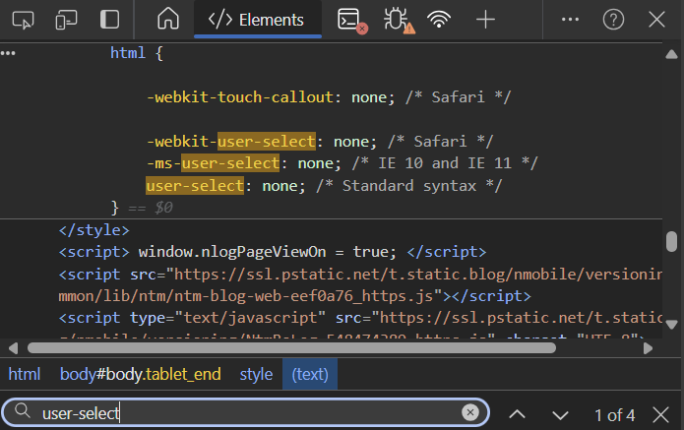This screenshot has height=430, width=684.
Task: Close the find bar
Action: pyautogui.click(x=661, y=414)
